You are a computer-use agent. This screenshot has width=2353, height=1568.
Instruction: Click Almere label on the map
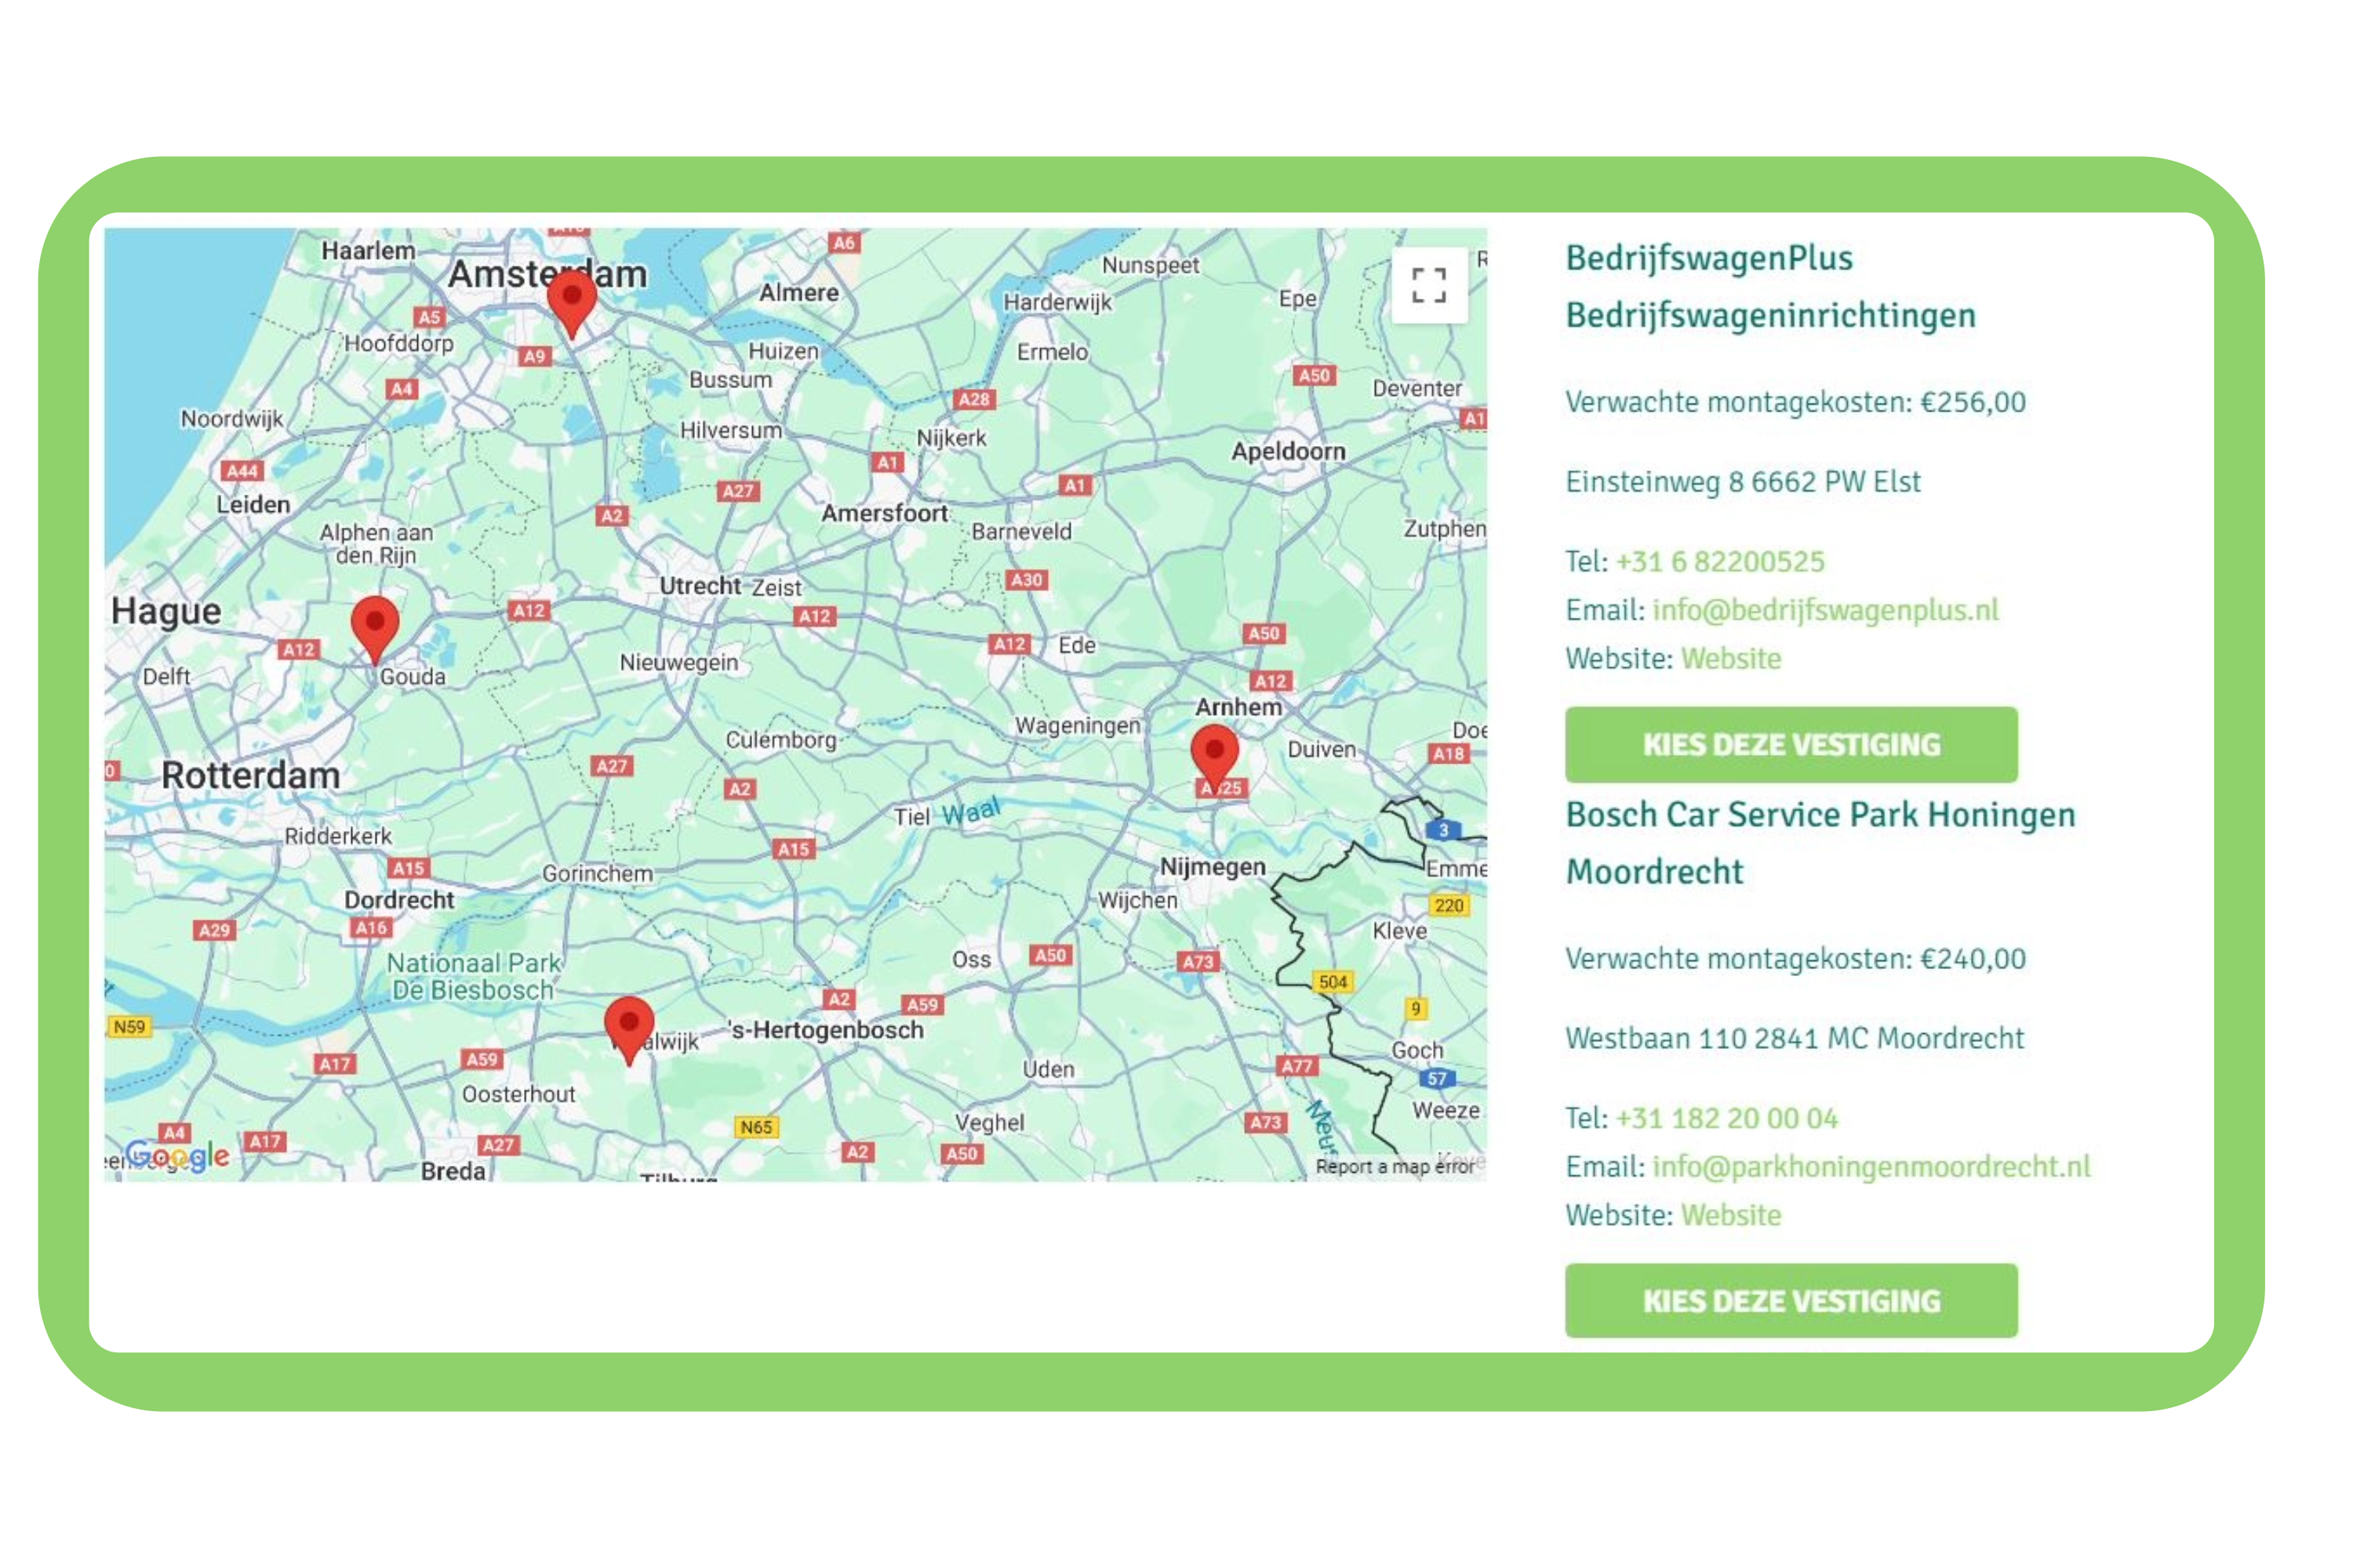pos(798,292)
